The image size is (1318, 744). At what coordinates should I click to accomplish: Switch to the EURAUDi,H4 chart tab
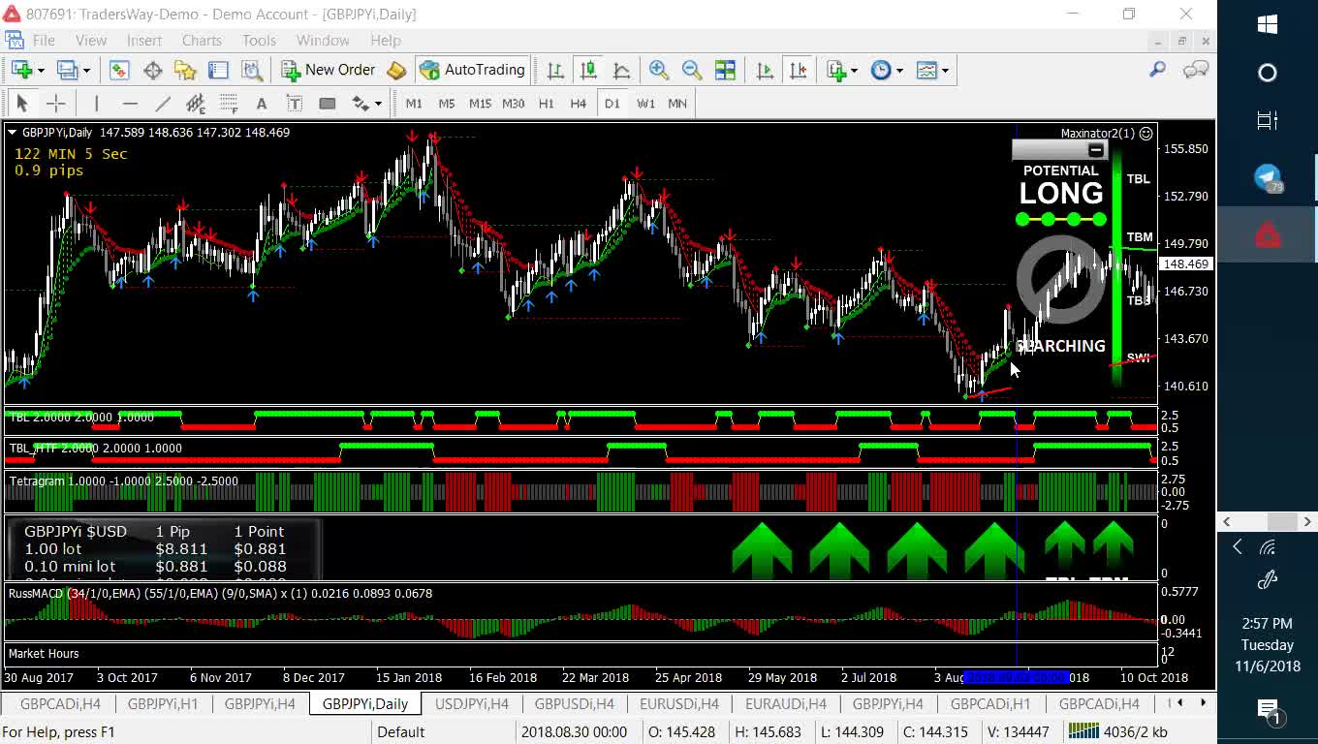click(x=785, y=704)
